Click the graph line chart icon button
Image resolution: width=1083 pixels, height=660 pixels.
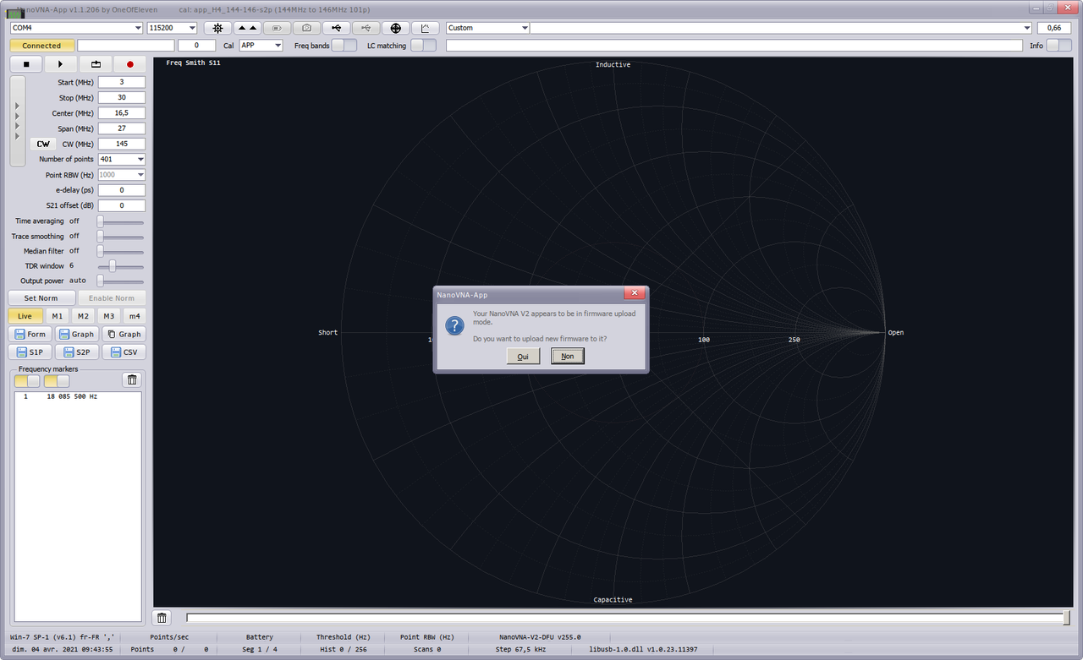[425, 28]
